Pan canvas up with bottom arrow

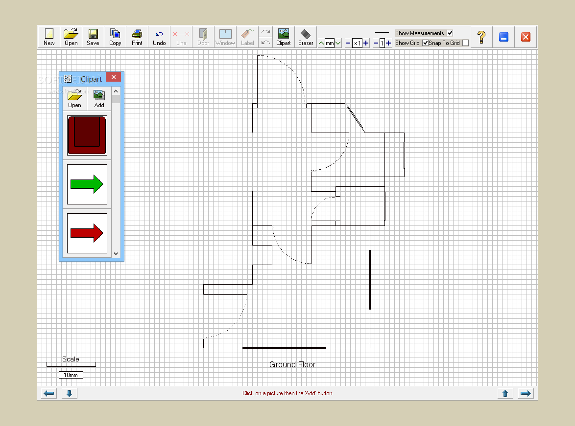pyautogui.click(x=505, y=393)
